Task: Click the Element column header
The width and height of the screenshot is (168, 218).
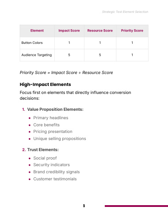Action: pos(37,31)
